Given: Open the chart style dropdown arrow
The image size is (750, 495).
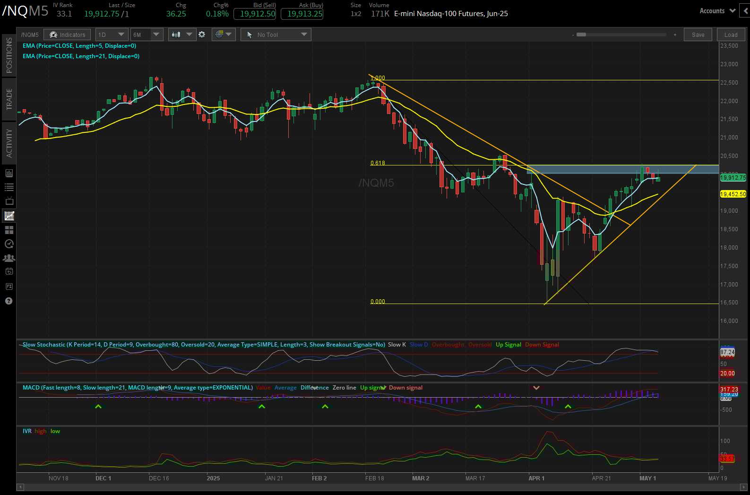Looking at the screenshot, I should tap(190, 35).
